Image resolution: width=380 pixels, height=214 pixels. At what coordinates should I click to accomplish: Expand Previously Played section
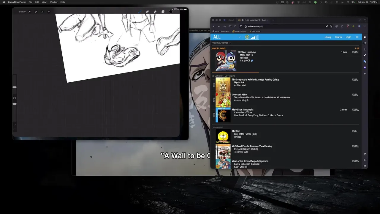tap(221, 43)
